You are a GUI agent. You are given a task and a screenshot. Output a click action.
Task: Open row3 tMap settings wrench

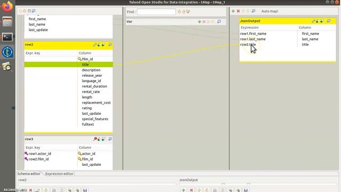[x=95, y=139]
